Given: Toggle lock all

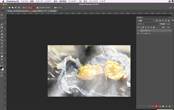Looking at the screenshot, I should [154, 27].
